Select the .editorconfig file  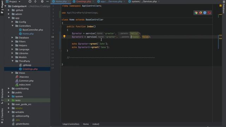pyautogui.click(x=22, y=116)
